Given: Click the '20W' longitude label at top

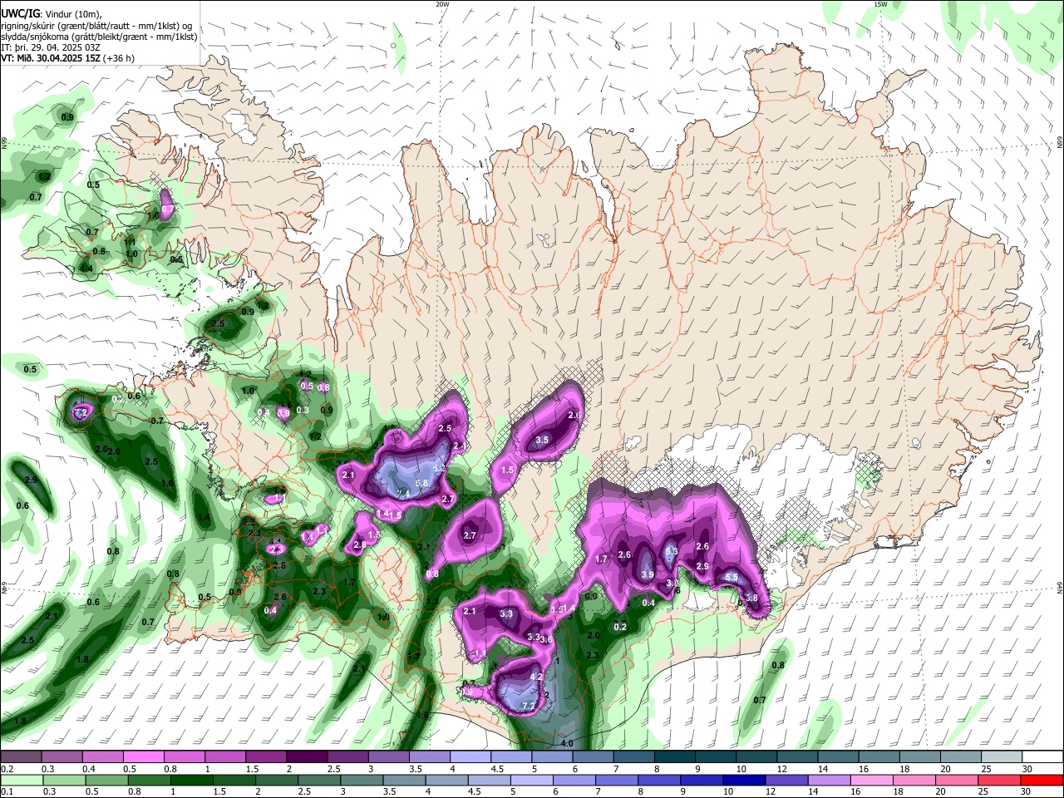Looking at the screenshot, I should pyautogui.click(x=442, y=4).
